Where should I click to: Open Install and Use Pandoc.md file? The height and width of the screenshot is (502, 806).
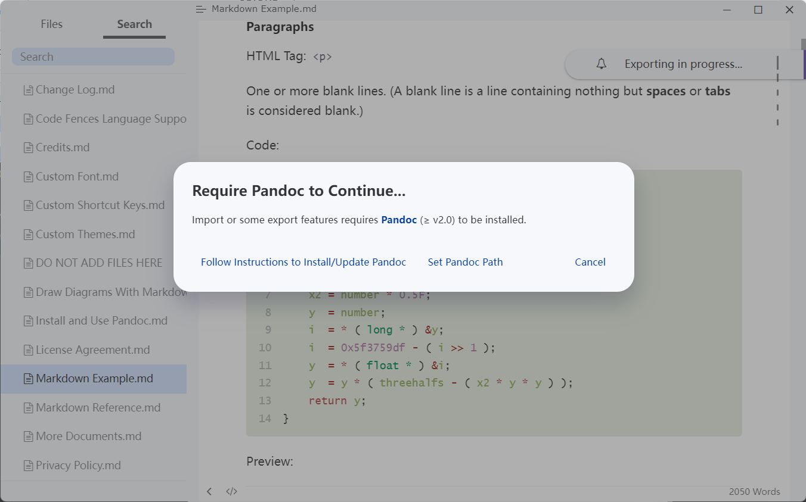(x=94, y=321)
